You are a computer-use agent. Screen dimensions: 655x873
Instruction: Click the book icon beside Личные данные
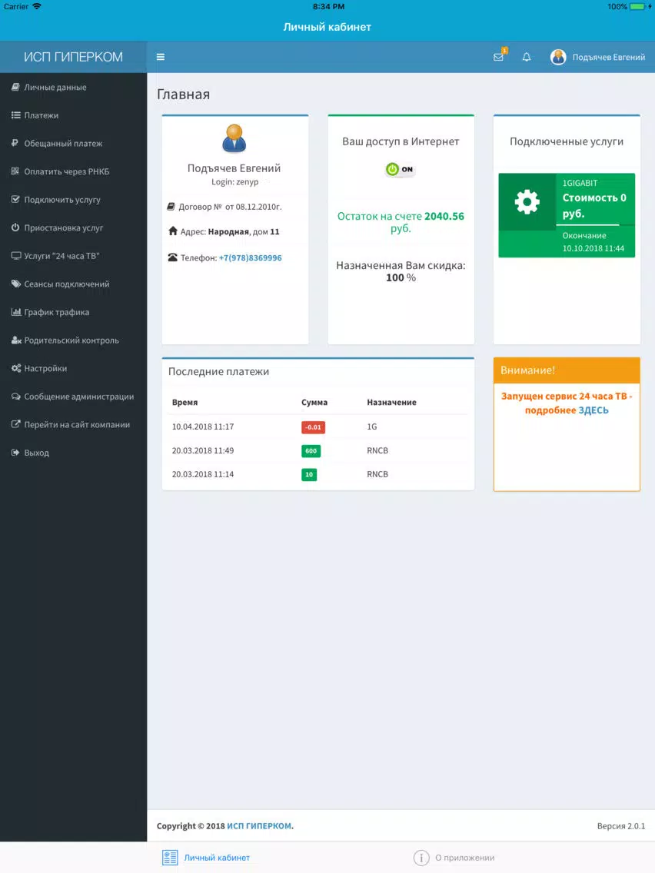click(15, 87)
